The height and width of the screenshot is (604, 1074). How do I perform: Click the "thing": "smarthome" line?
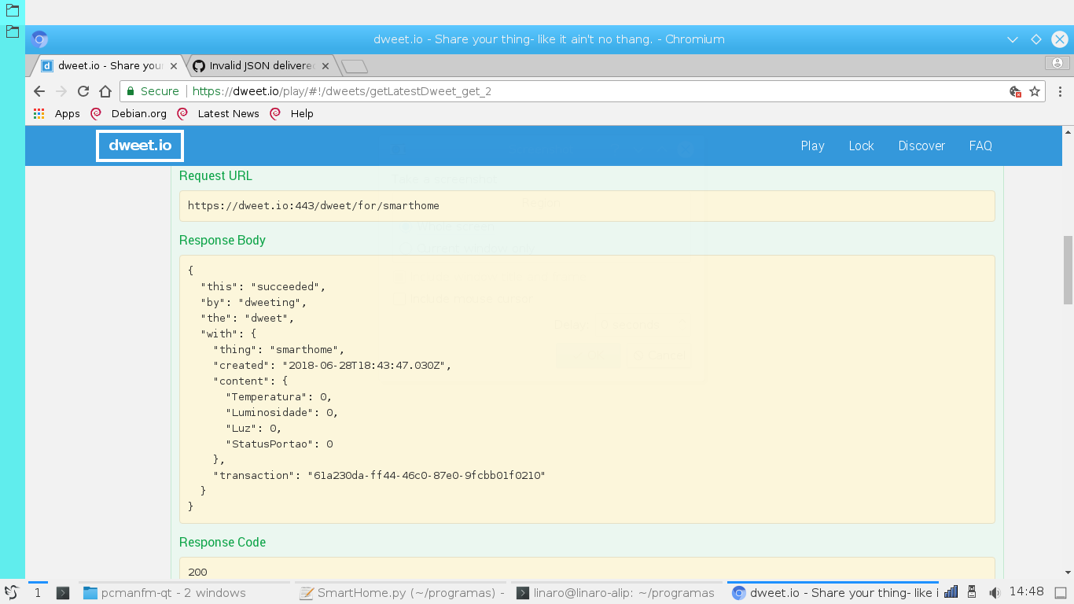tap(278, 349)
